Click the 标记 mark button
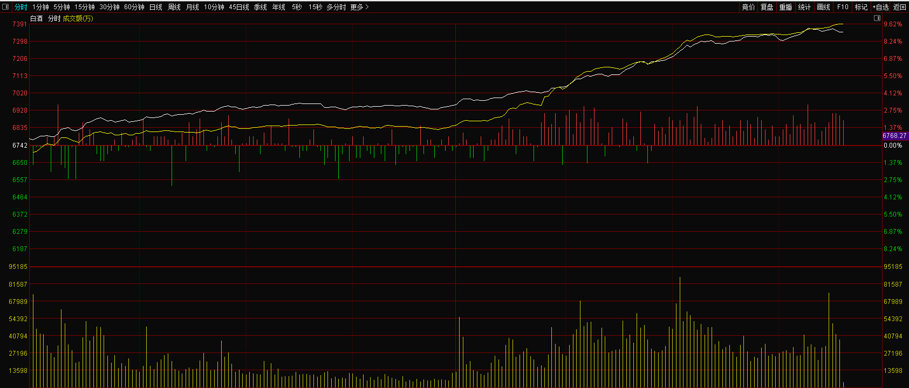Screen dimensions: 909x388 tap(861, 7)
